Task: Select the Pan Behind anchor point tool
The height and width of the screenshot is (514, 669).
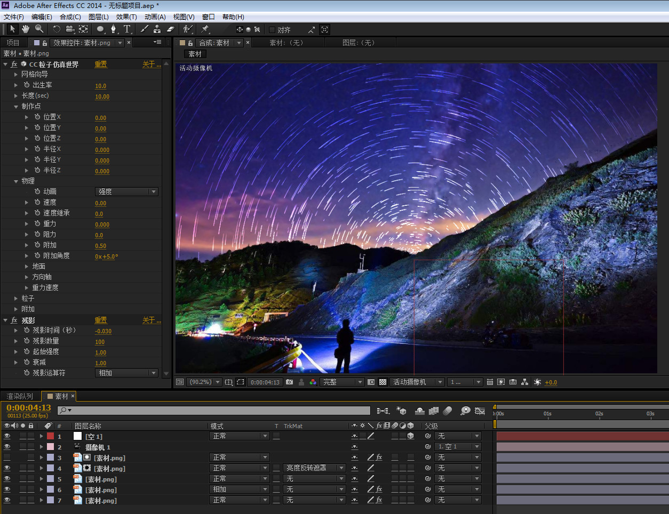Action: [83, 29]
